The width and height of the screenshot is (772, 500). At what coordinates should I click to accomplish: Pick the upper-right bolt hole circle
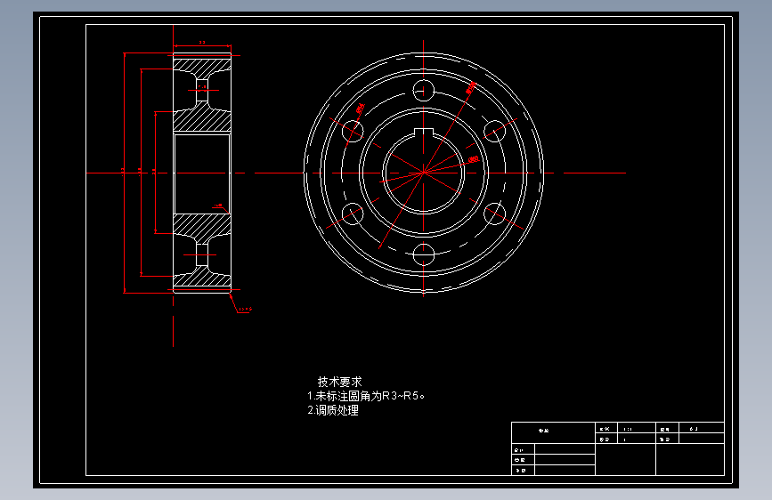click(x=494, y=132)
